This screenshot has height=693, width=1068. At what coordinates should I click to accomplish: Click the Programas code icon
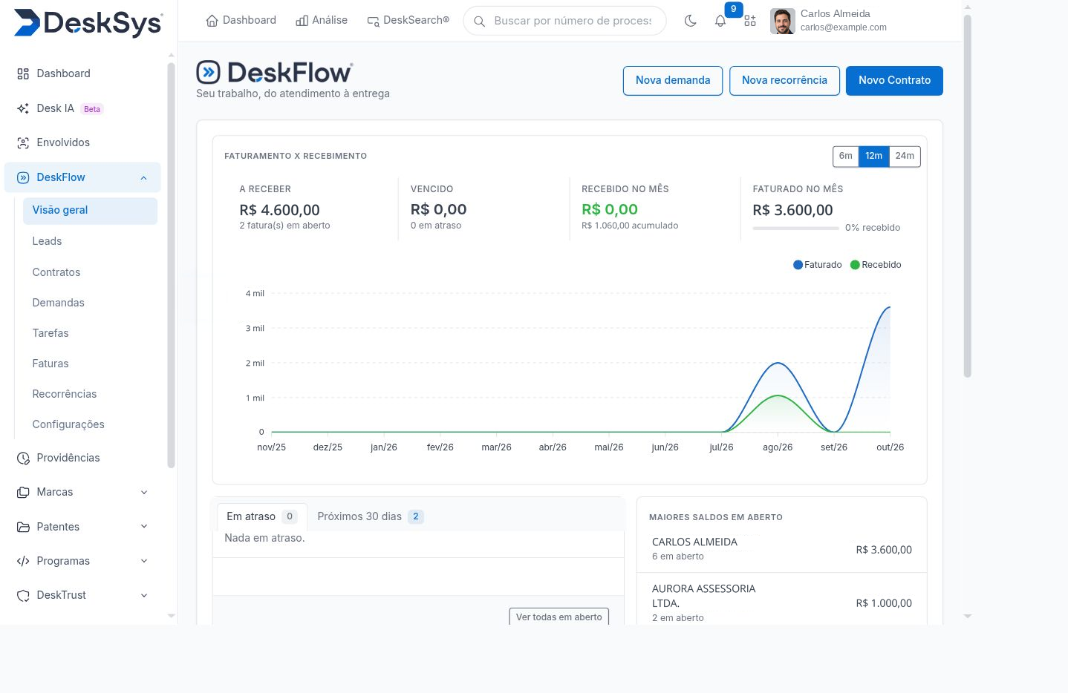(23, 561)
